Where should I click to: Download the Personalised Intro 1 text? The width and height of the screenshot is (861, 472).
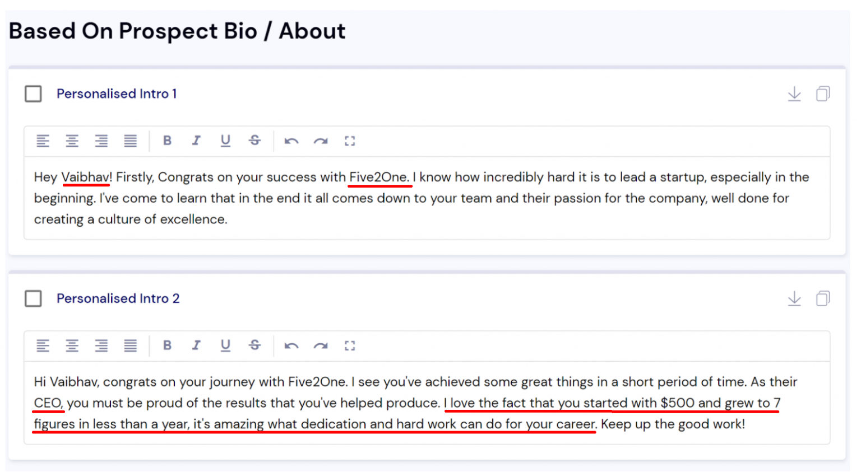[794, 94]
